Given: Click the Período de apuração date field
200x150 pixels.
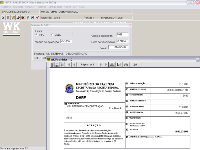Looking at the screenshot, I should (66, 41).
